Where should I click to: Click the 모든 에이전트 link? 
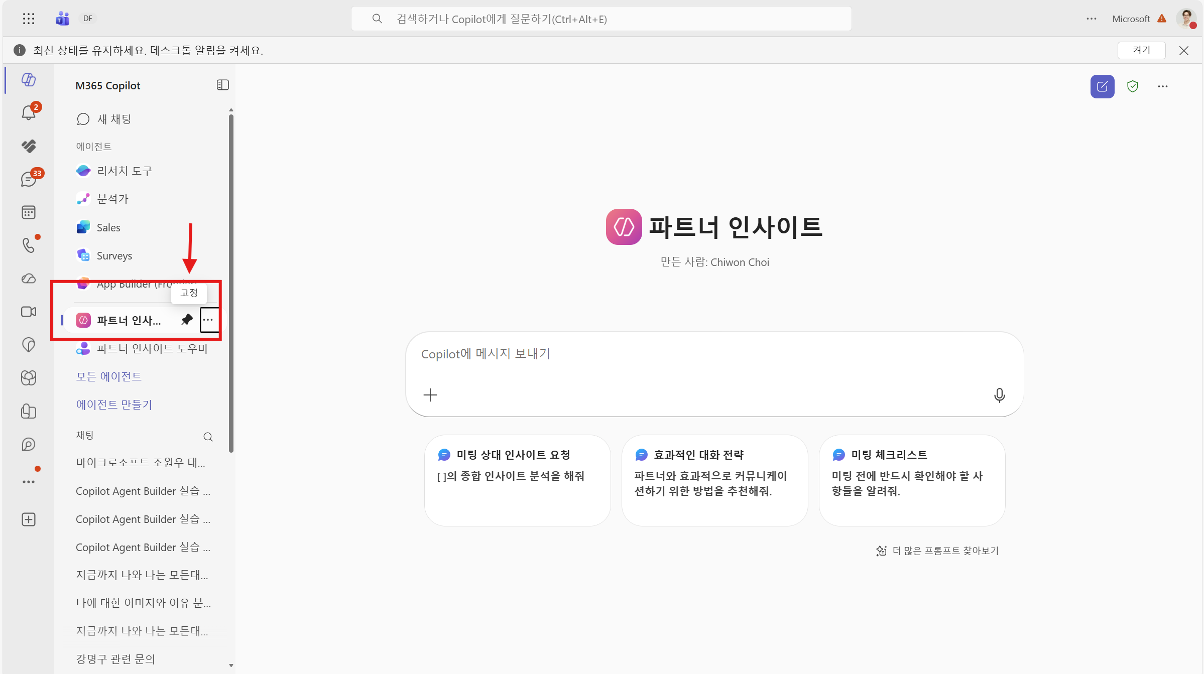coord(108,376)
